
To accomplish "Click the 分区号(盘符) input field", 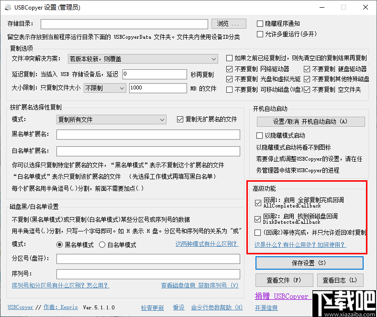I will point(148,259).
